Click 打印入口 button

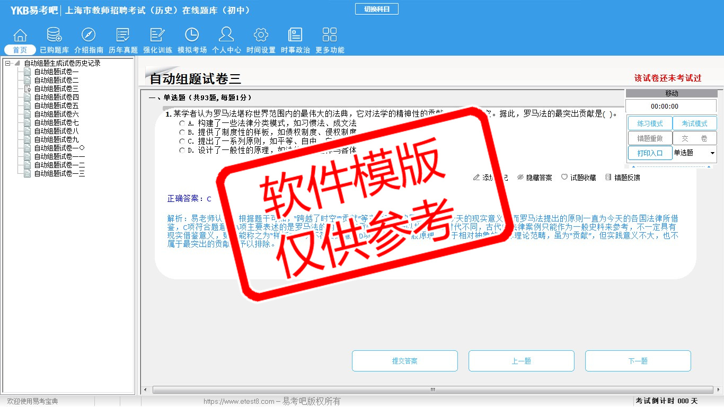[x=650, y=153]
